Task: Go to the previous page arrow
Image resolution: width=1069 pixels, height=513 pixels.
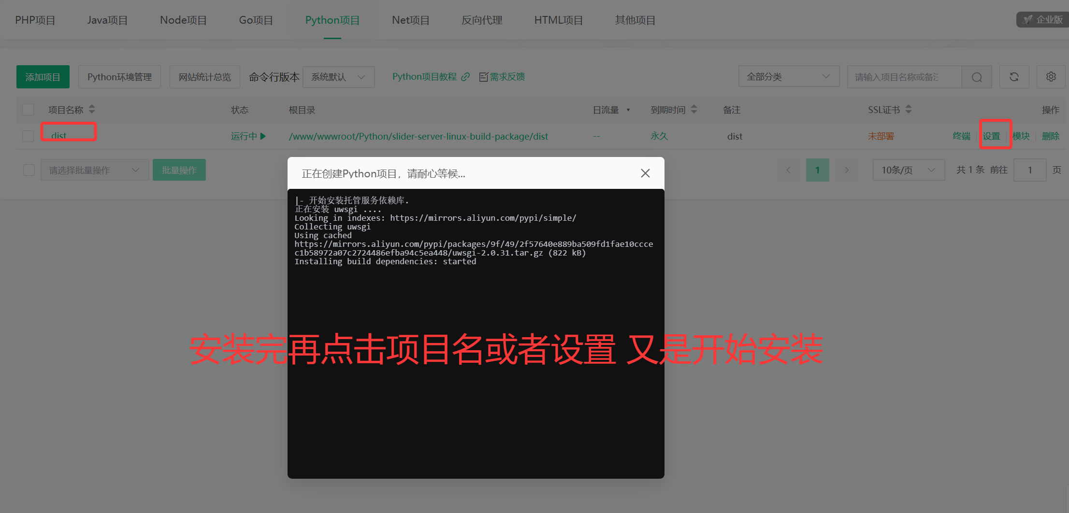Action: coord(788,170)
